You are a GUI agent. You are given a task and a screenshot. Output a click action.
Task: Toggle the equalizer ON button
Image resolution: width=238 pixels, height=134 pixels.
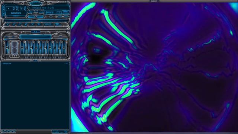click(7, 36)
